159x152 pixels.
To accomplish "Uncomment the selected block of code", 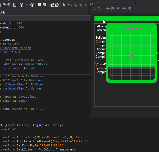I will pyautogui.click(x=45, y=5).
